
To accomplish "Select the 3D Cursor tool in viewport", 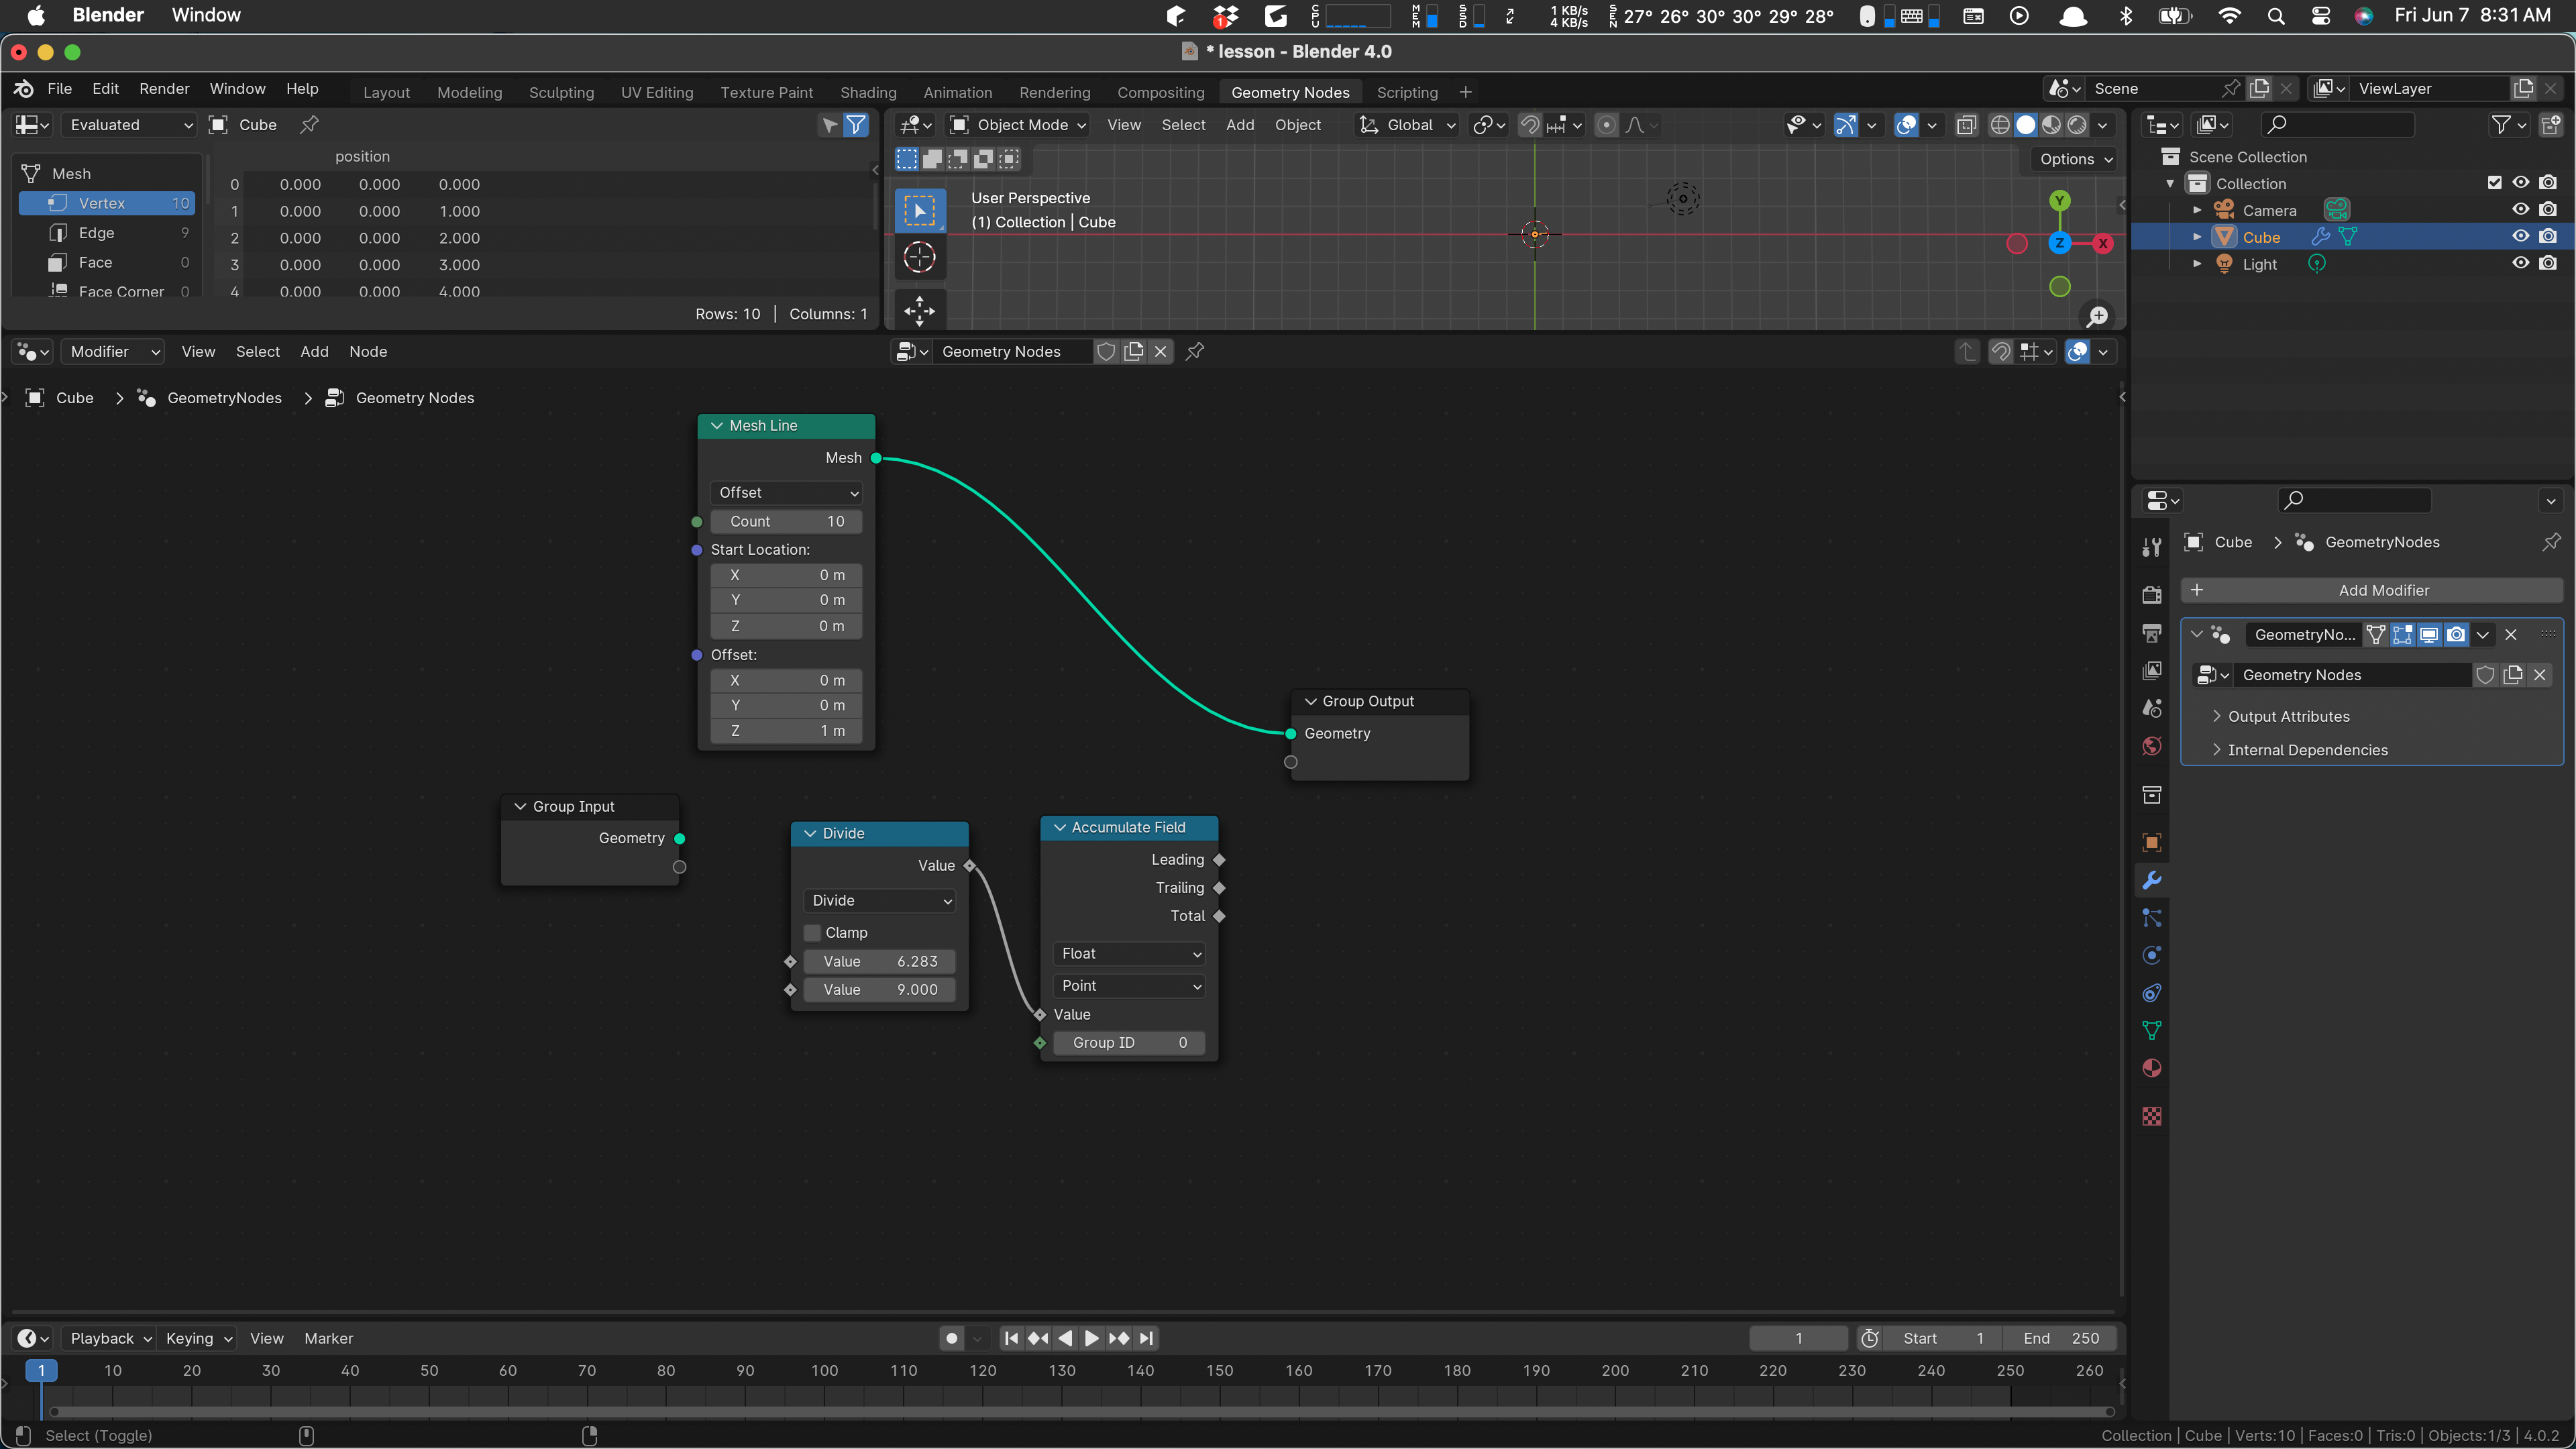I will click(919, 257).
